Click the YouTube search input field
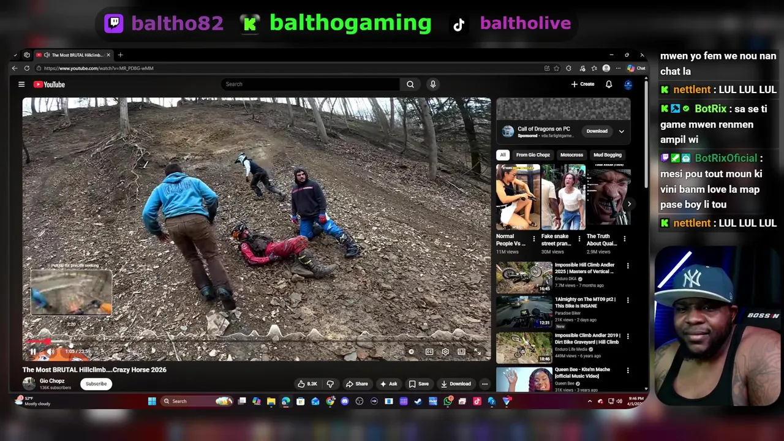The image size is (784, 441). (x=311, y=85)
